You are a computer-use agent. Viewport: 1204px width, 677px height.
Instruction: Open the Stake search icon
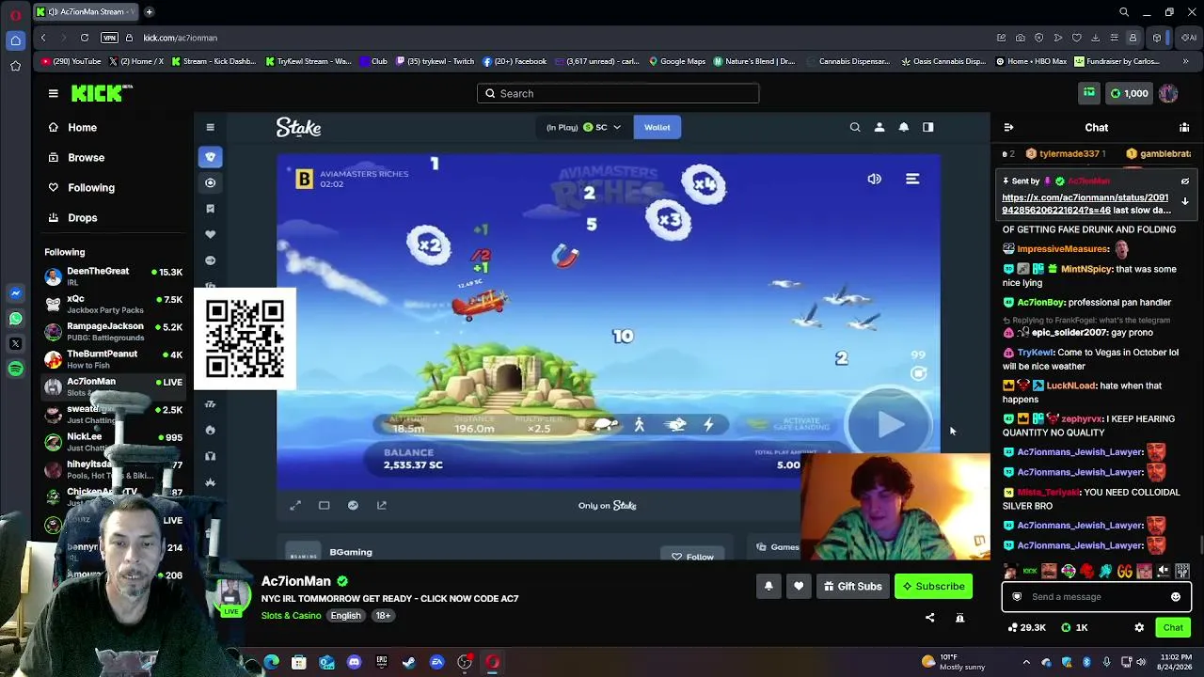click(855, 127)
